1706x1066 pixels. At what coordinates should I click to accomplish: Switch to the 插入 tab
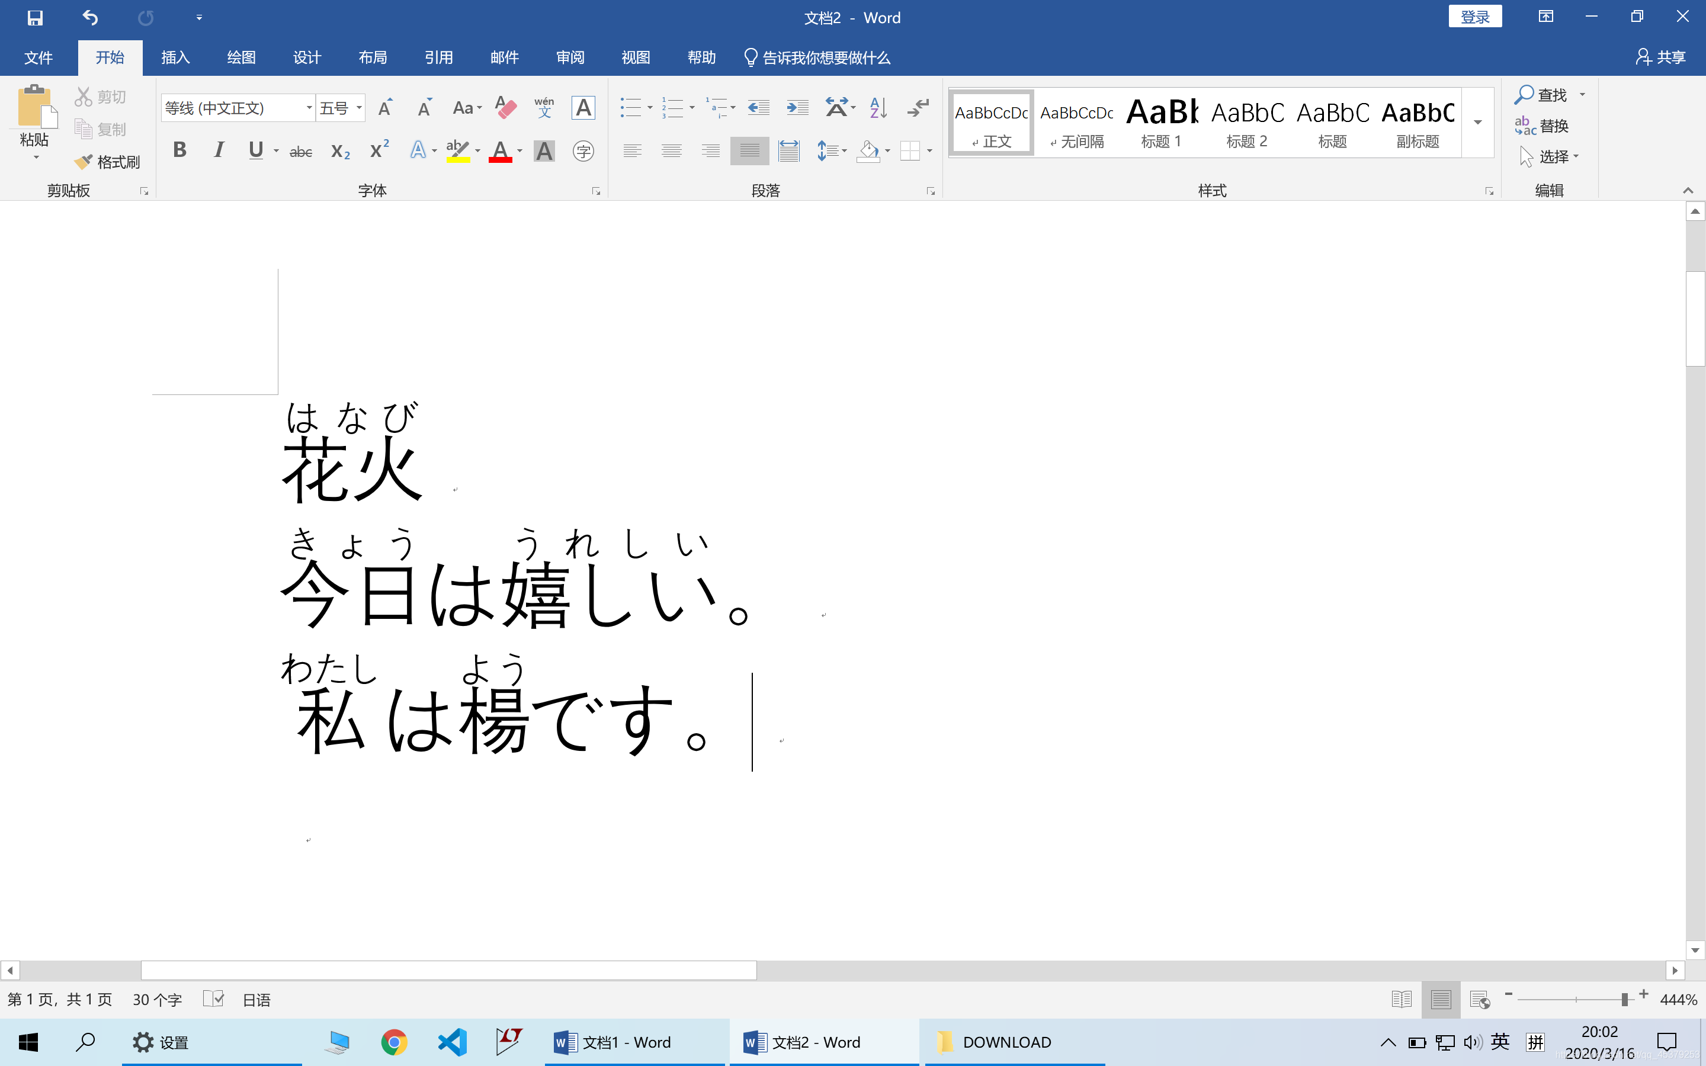coord(175,57)
